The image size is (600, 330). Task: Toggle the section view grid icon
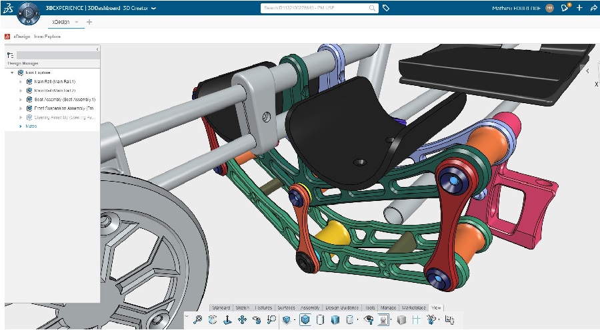point(416,320)
